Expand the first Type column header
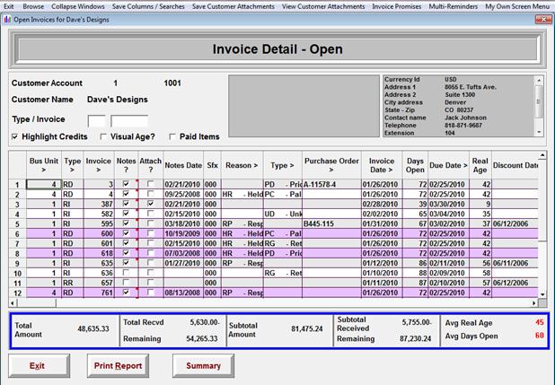555x385 pixels. pos(73,165)
